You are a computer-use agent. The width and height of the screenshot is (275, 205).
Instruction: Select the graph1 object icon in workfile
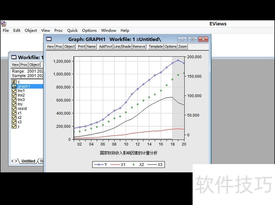(14, 86)
